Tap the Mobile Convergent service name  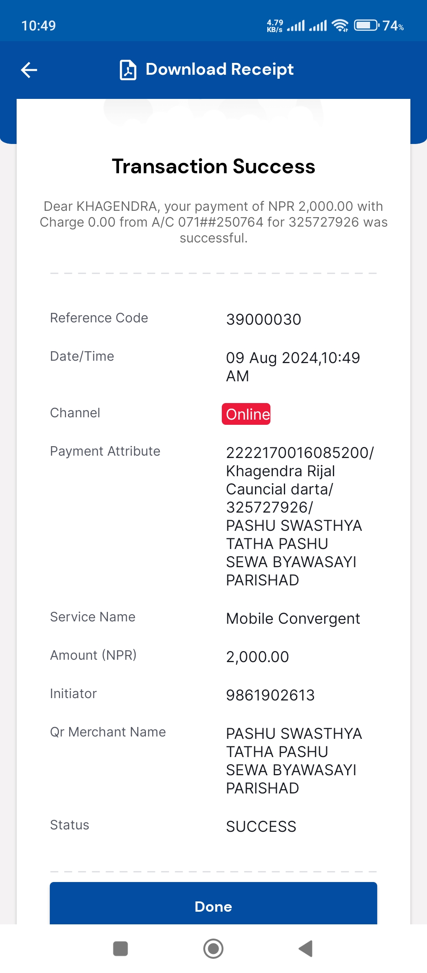pos(293,618)
